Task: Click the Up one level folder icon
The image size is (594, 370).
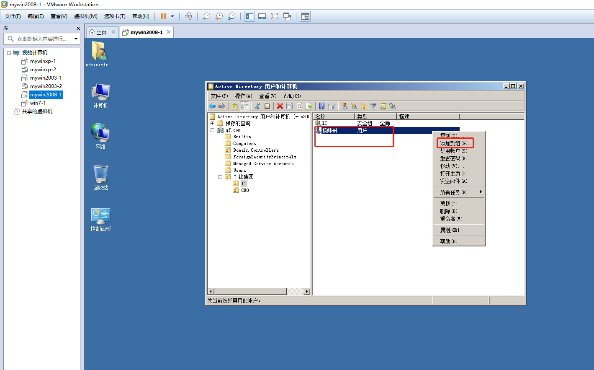Action: click(x=235, y=106)
